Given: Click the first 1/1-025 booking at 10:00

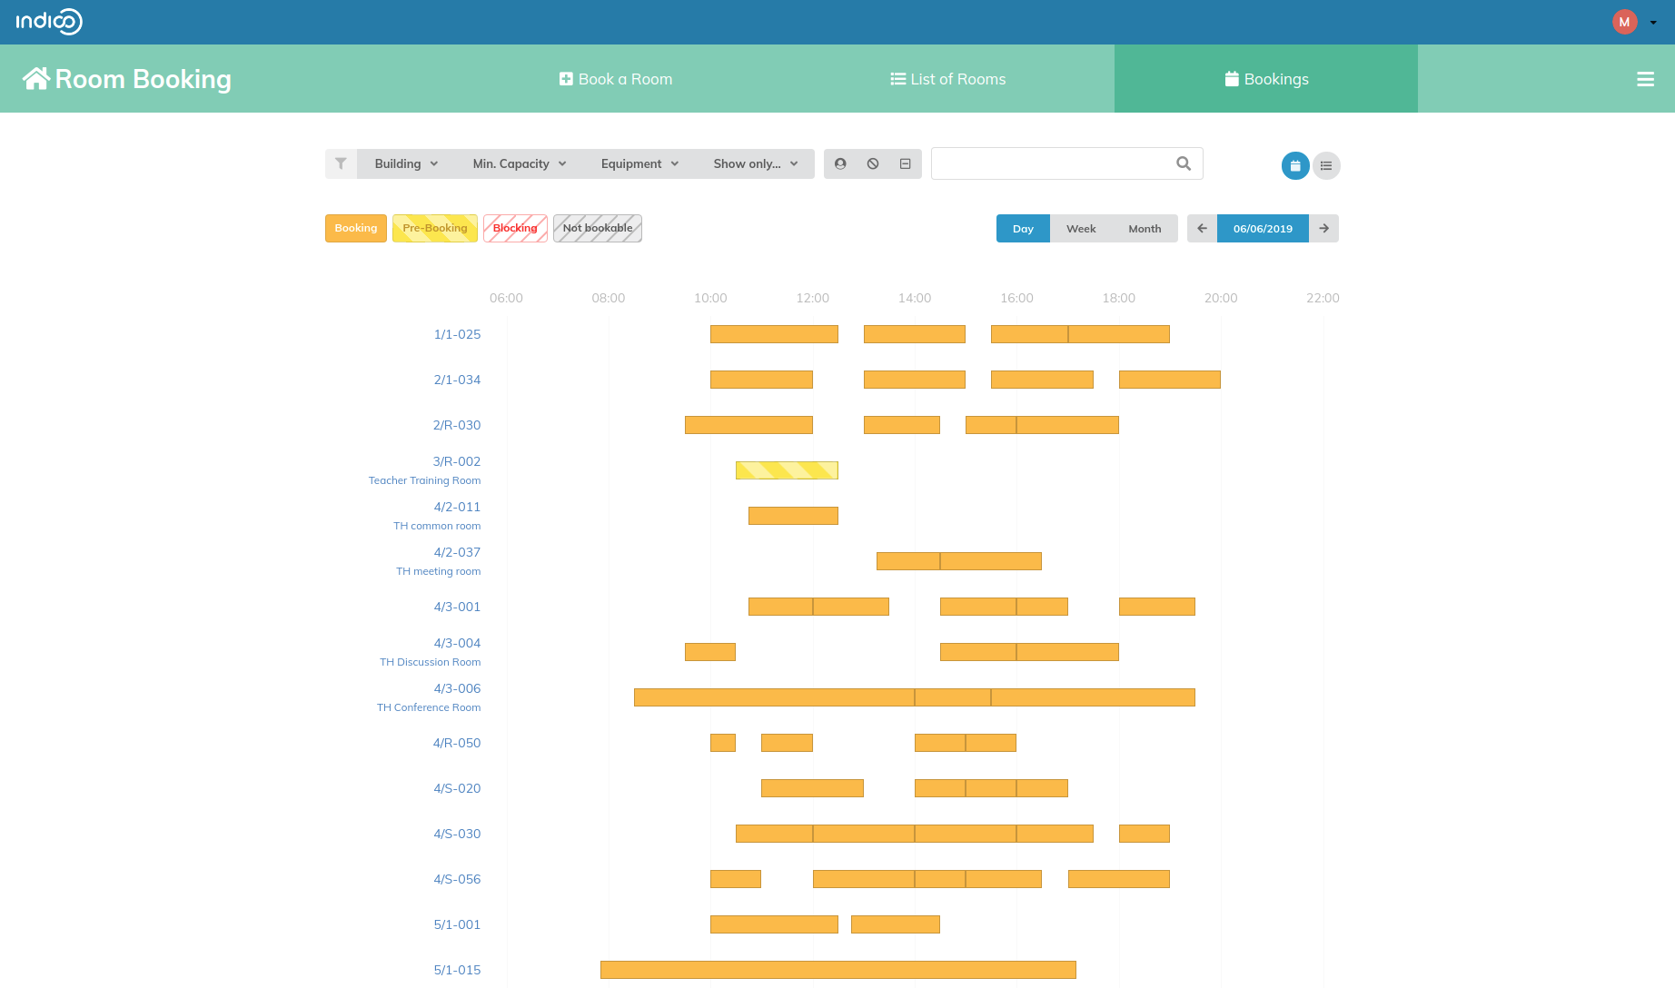Looking at the screenshot, I should (774, 334).
